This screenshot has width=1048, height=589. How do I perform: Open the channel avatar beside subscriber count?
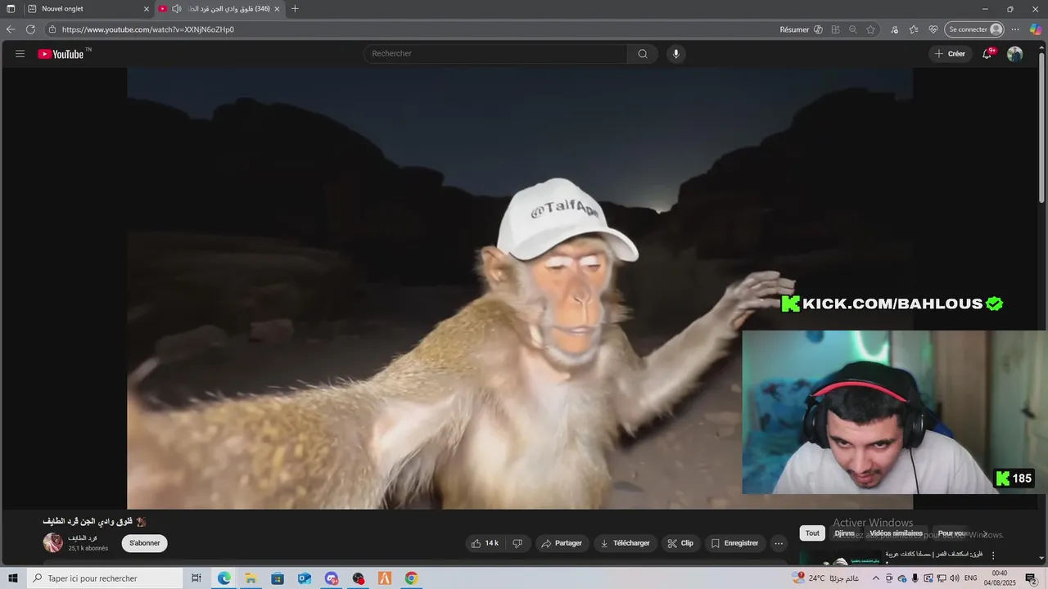(53, 543)
